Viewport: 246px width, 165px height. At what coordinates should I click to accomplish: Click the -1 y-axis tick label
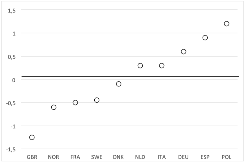[14, 126]
